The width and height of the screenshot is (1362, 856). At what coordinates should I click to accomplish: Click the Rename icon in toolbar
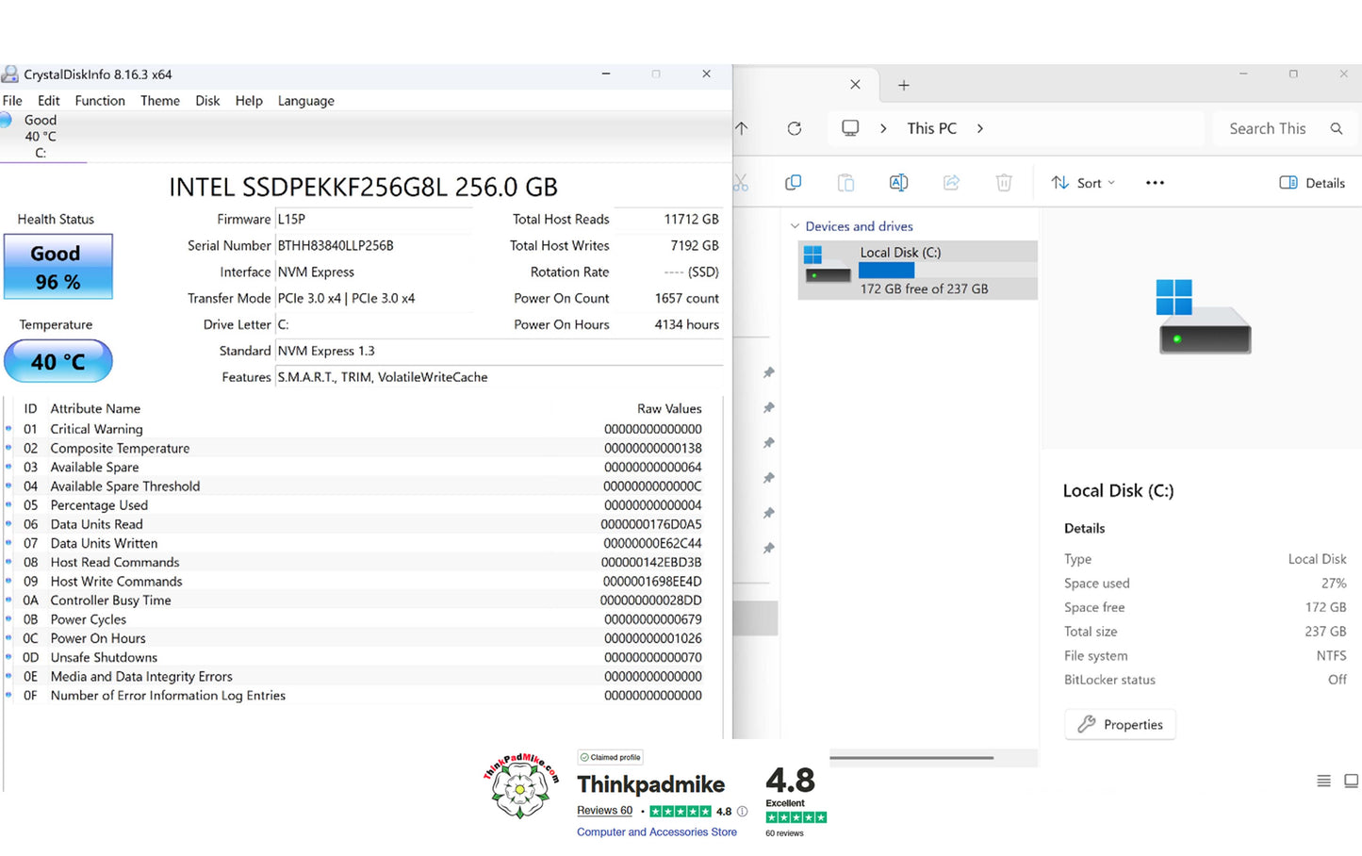899,183
